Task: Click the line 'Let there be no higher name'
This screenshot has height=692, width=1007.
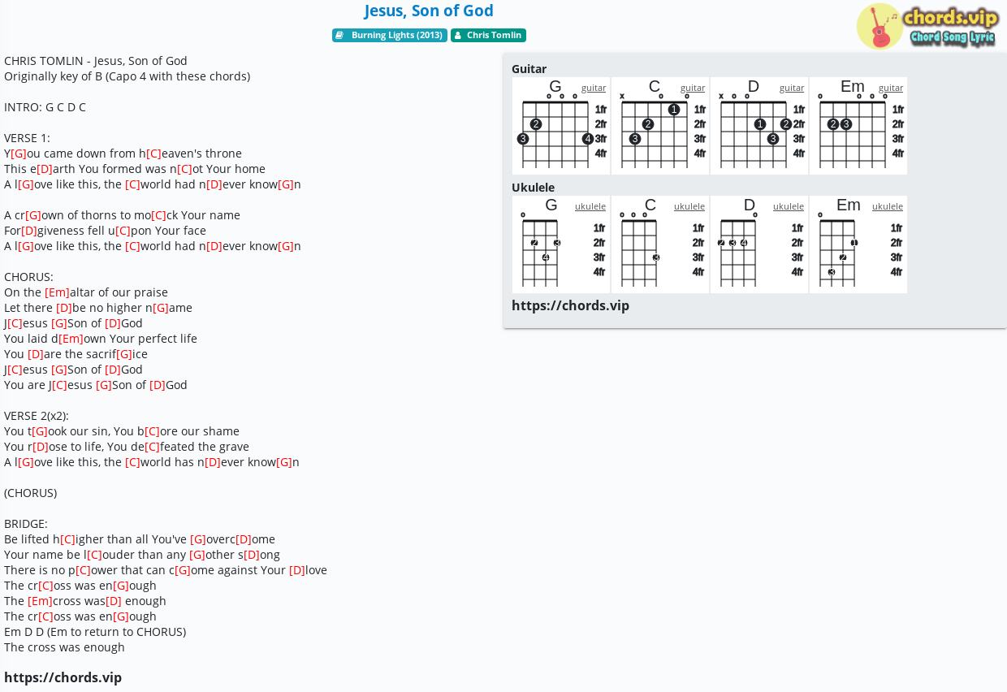Action: click(98, 308)
